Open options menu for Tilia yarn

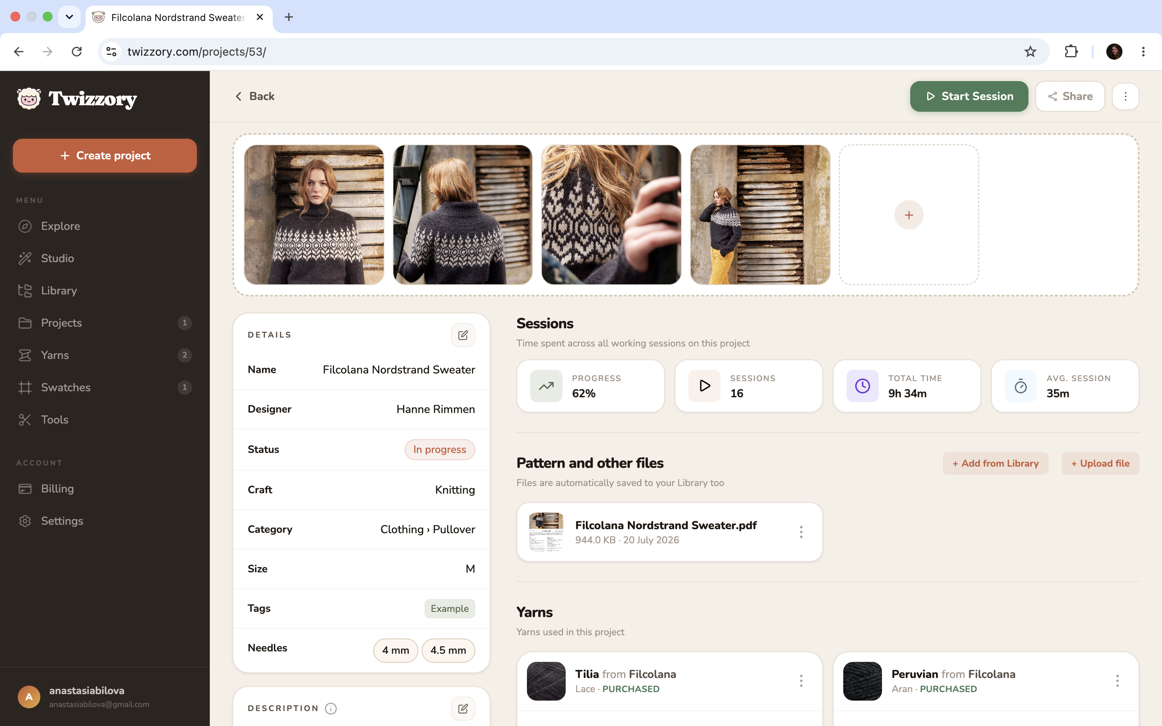pyautogui.click(x=801, y=681)
